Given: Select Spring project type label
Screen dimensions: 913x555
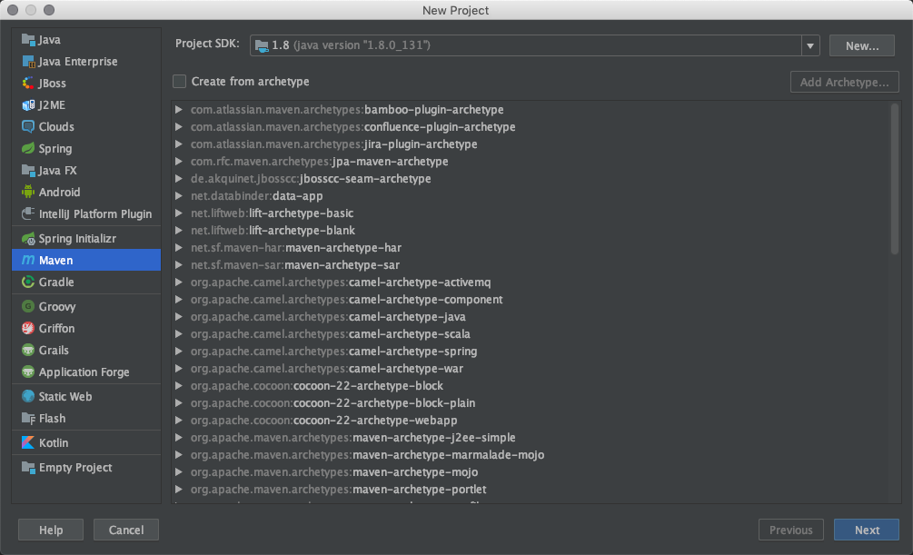Looking at the screenshot, I should [x=55, y=148].
